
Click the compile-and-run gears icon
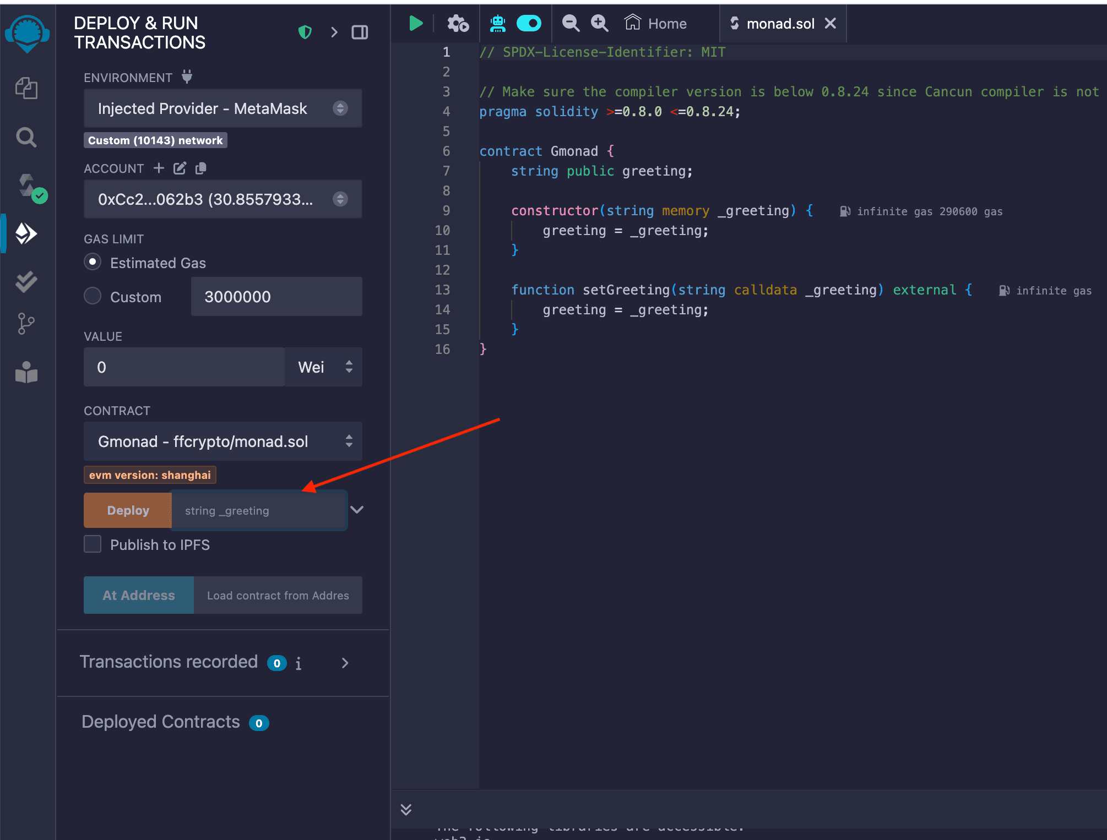pyautogui.click(x=458, y=24)
